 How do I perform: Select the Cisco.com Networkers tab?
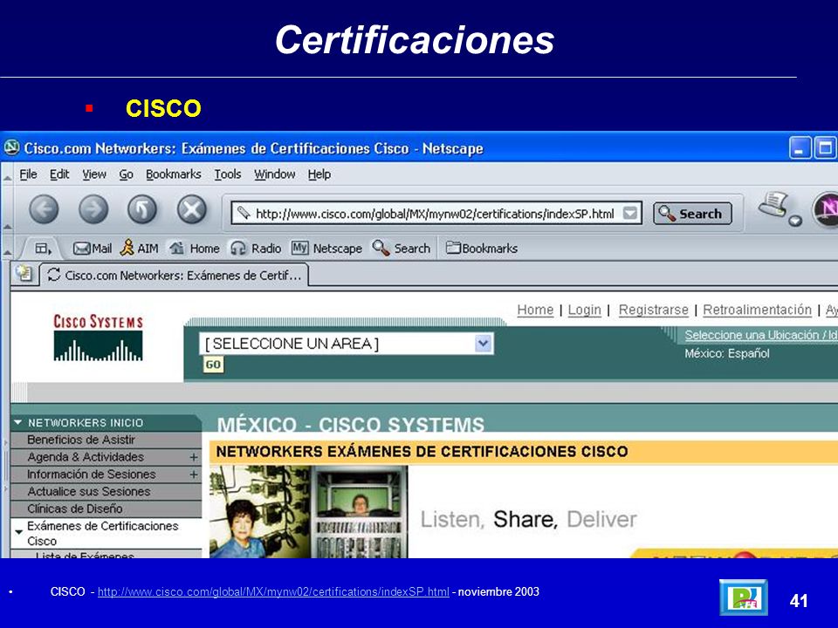(x=175, y=275)
